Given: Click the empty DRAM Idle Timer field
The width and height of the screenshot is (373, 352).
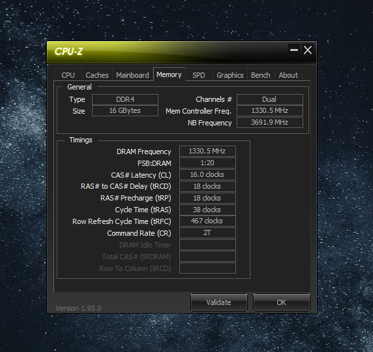Looking at the screenshot, I should coord(207,245).
